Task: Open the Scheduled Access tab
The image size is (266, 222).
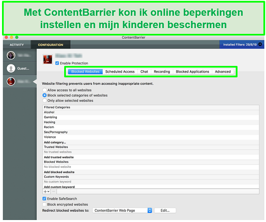Action: pyautogui.click(x=120, y=71)
